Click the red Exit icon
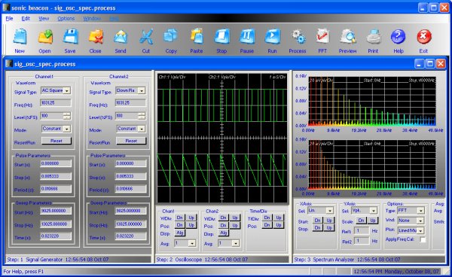 [423, 37]
